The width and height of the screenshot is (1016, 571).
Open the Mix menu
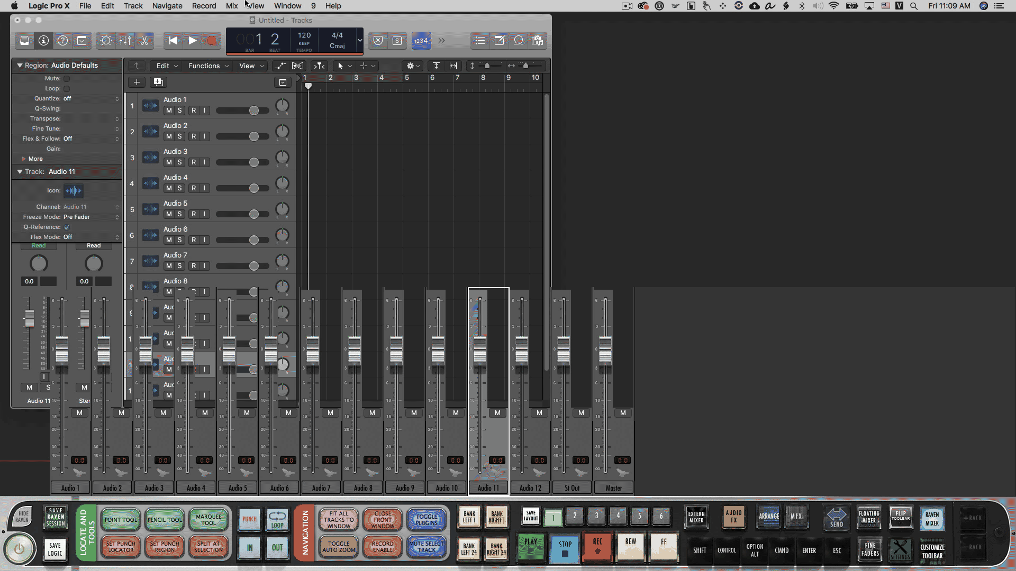(232, 6)
